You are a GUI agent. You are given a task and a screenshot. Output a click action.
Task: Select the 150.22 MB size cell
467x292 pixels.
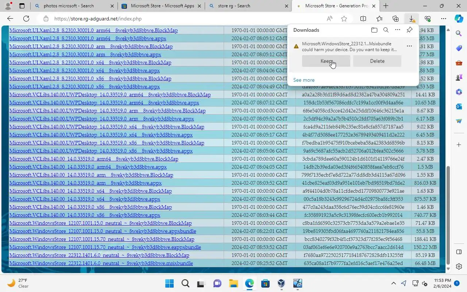(x=425, y=247)
